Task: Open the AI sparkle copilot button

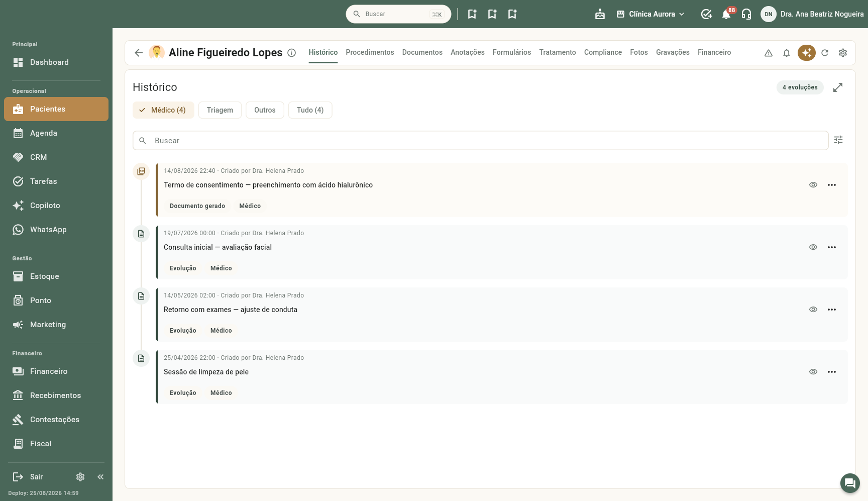Action: 807,53
